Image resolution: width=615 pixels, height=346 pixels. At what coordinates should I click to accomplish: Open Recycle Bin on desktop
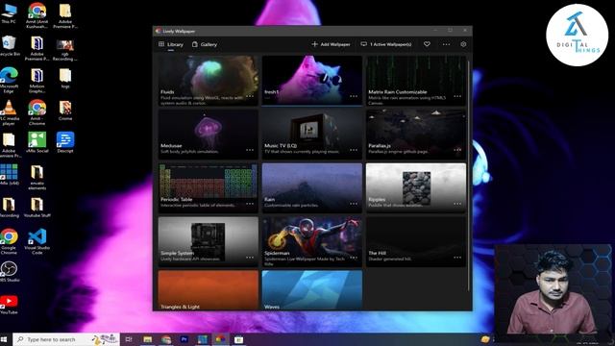click(x=9, y=46)
